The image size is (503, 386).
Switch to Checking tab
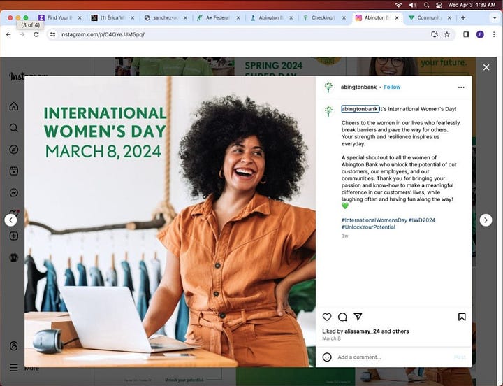323,18
